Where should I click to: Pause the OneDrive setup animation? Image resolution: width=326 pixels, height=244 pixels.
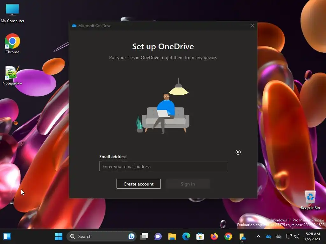(x=238, y=152)
